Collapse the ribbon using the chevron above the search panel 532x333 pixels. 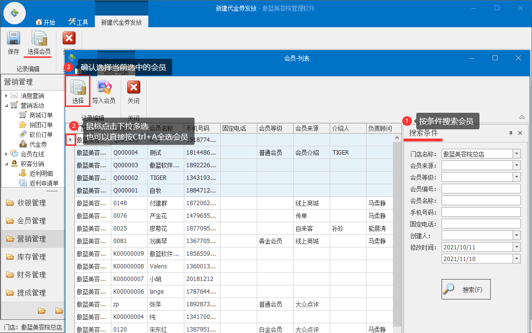[x=522, y=117]
